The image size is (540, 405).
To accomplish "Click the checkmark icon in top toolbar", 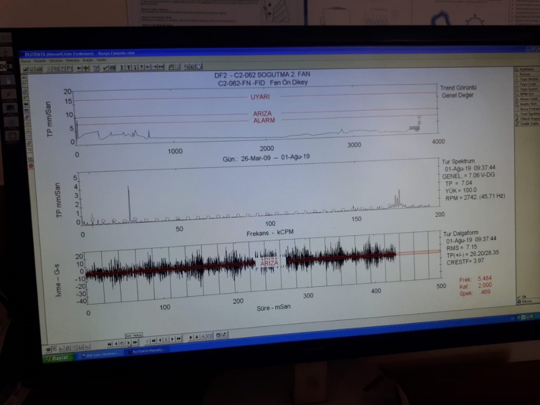I will tap(105, 67).
